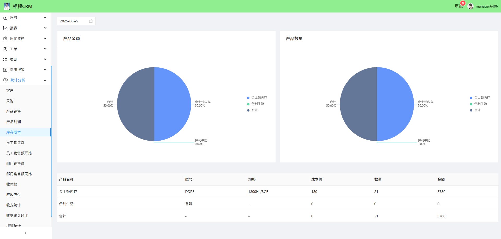Expand the 账务 menu chevron
Viewport: 501px width, 239px height.
[x=45, y=18]
